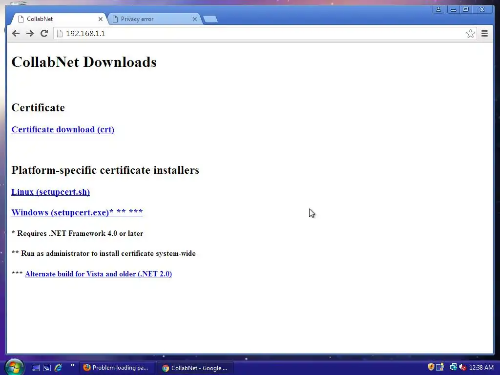Minimize the Chrome window
500x375 pixels.
pyautogui.click(x=453, y=9)
